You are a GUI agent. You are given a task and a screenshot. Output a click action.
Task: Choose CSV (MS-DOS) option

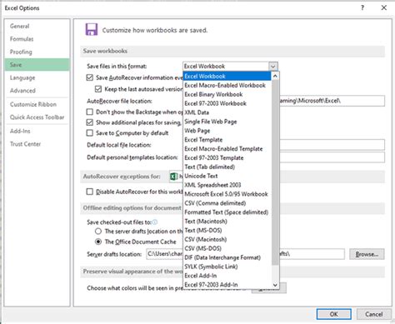(227, 248)
